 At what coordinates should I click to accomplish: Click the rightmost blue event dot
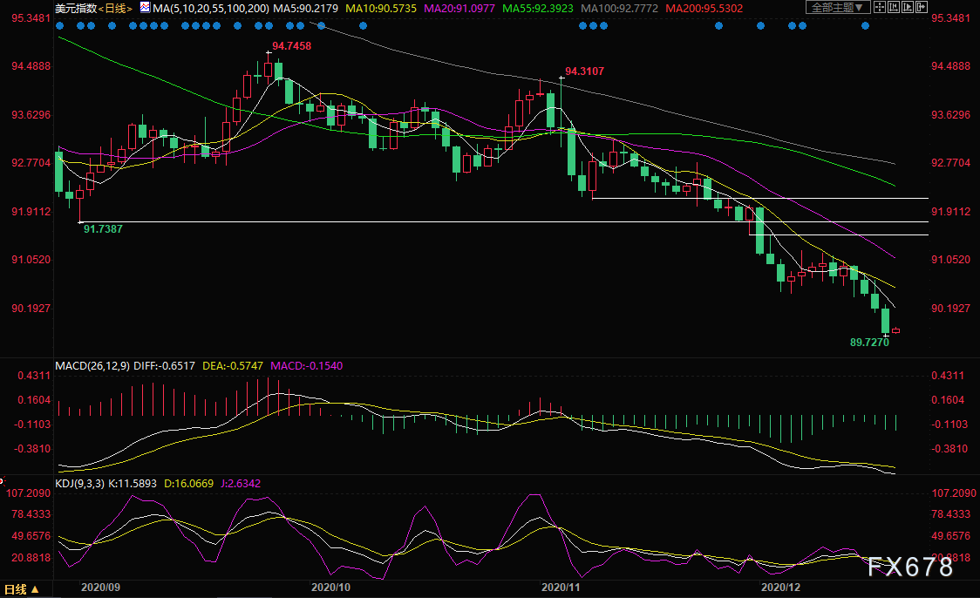coord(865,25)
